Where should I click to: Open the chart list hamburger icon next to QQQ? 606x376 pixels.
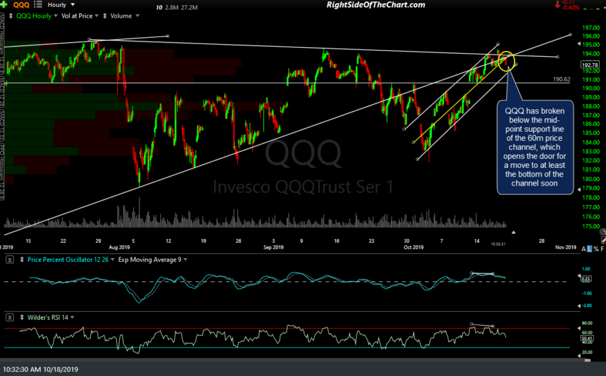tap(37, 4)
